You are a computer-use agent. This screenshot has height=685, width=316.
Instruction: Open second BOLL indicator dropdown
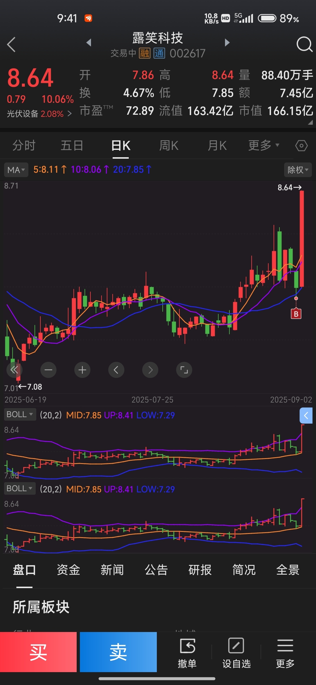click(x=20, y=489)
